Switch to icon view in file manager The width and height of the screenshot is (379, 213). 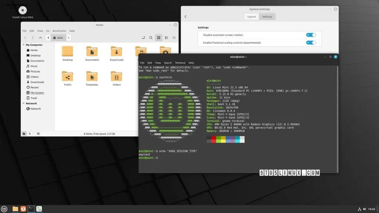click(x=159, y=38)
